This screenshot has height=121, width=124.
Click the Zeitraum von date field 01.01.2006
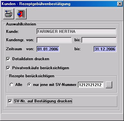(48, 49)
